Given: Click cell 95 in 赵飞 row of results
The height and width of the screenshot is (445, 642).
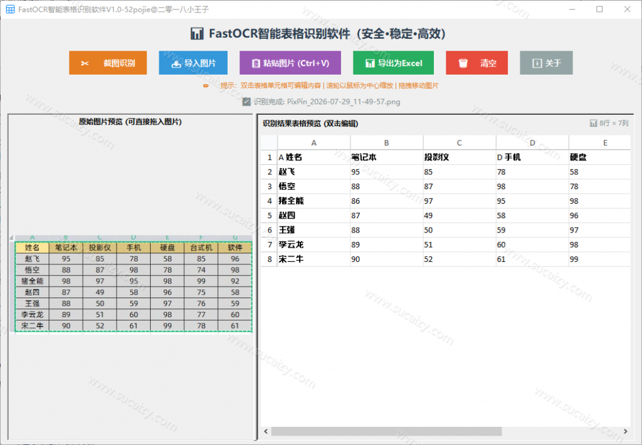Looking at the screenshot, I should [x=386, y=172].
